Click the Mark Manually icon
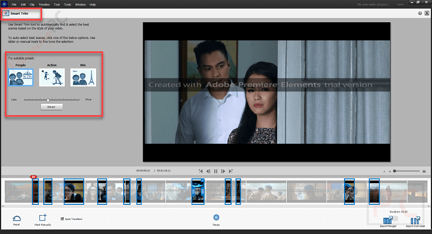This screenshot has height=234, width=432. tap(43, 218)
